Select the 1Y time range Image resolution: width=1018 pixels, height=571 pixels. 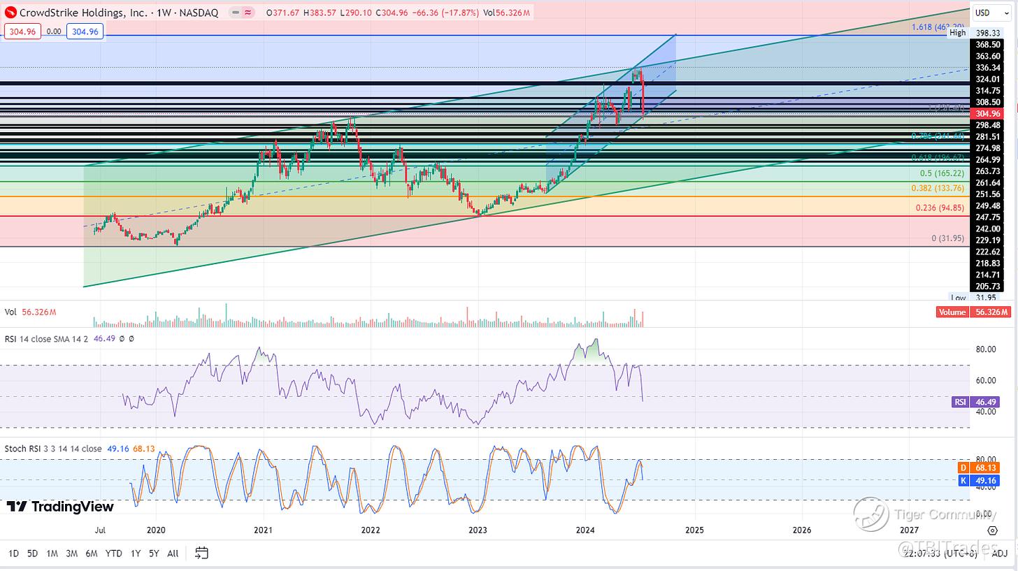coord(136,554)
